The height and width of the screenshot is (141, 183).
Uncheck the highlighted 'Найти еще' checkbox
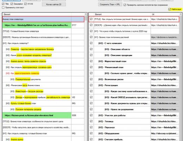point(169,9)
